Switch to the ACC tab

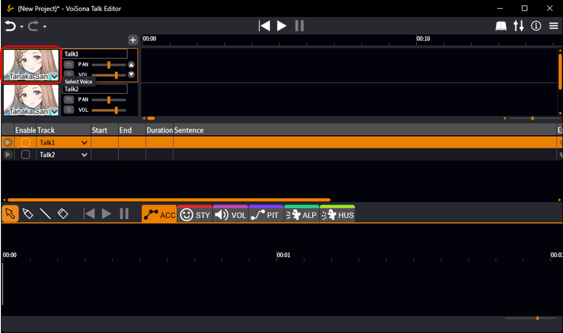pos(159,214)
